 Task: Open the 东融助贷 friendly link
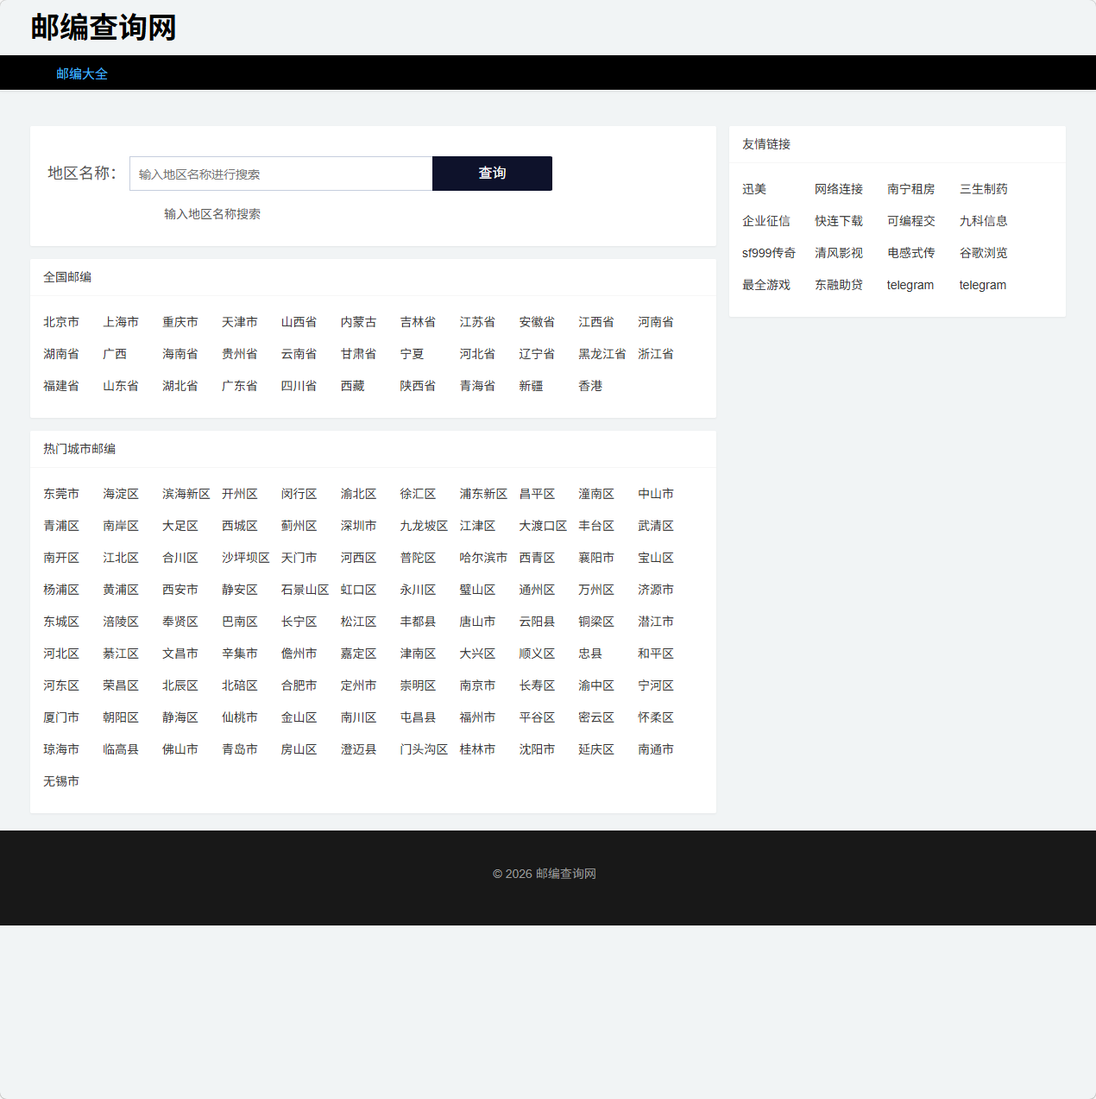coord(838,285)
